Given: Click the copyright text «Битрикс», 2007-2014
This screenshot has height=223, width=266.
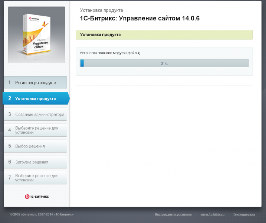Looking at the screenshot, I should [42, 214].
